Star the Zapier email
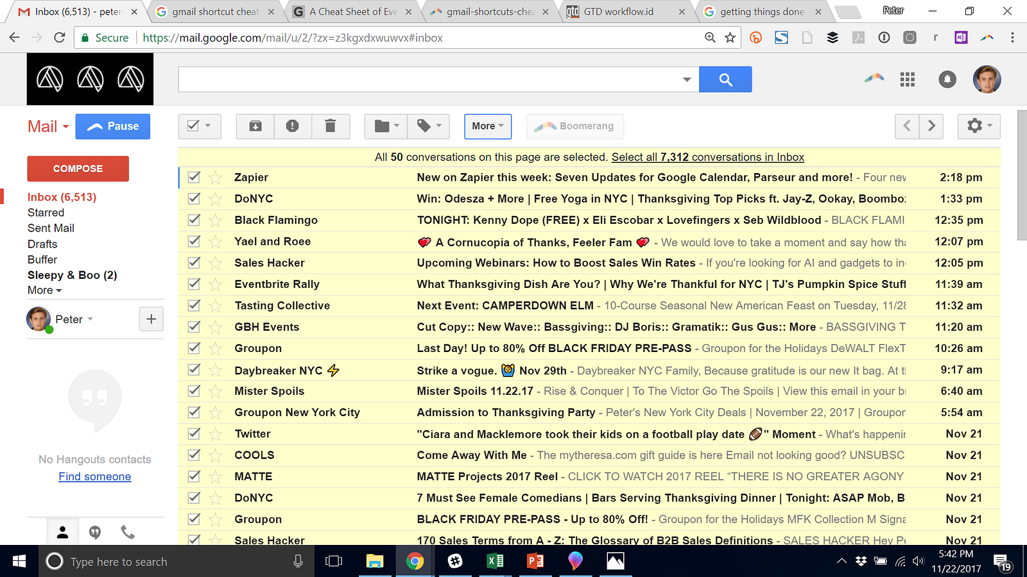This screenshot has width=1027, height=577. click(216, 178)
